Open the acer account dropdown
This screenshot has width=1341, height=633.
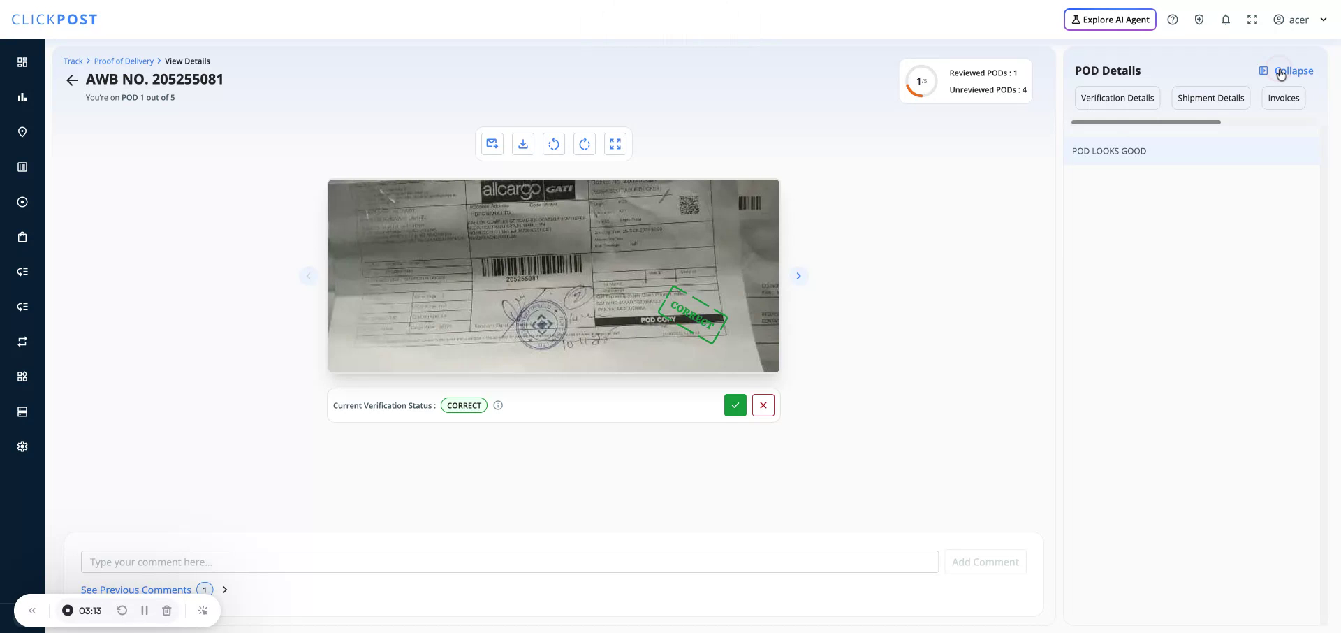pyautogui.click(x=1300, y=19)
